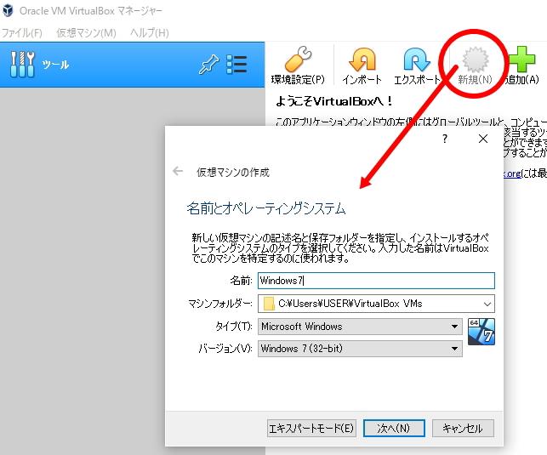Open the Tools list menu icon

(236, 65)
